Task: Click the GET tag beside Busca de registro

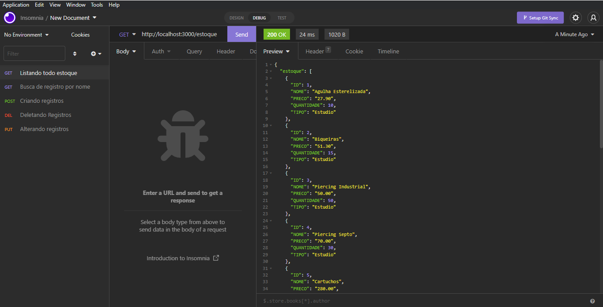Action: [9, 86]
